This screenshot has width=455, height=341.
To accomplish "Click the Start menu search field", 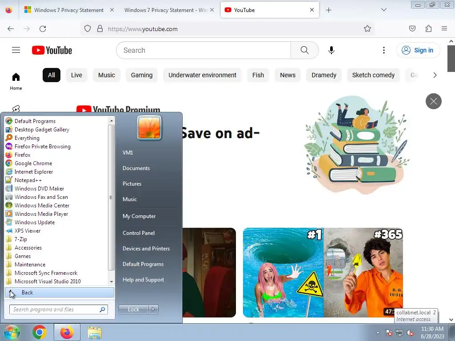I will [58, 309].
